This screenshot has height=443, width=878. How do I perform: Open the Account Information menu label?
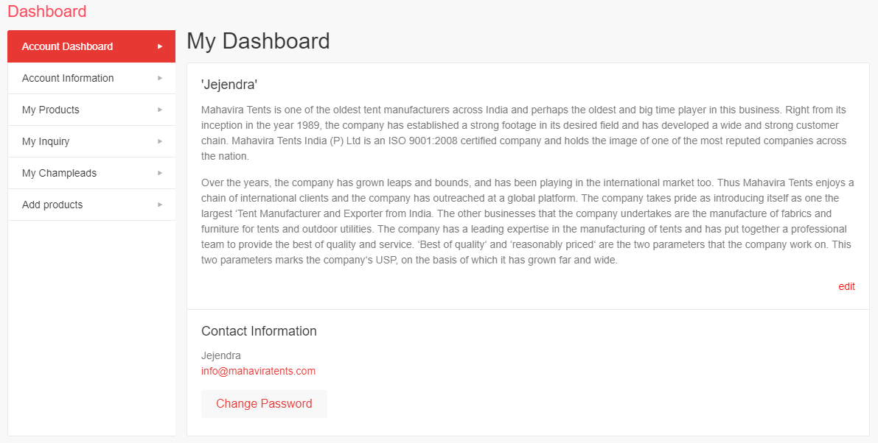point(68,78)
